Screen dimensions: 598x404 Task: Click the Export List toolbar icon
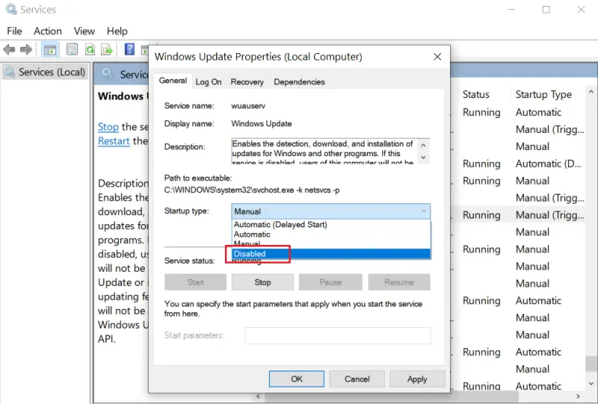107,49
